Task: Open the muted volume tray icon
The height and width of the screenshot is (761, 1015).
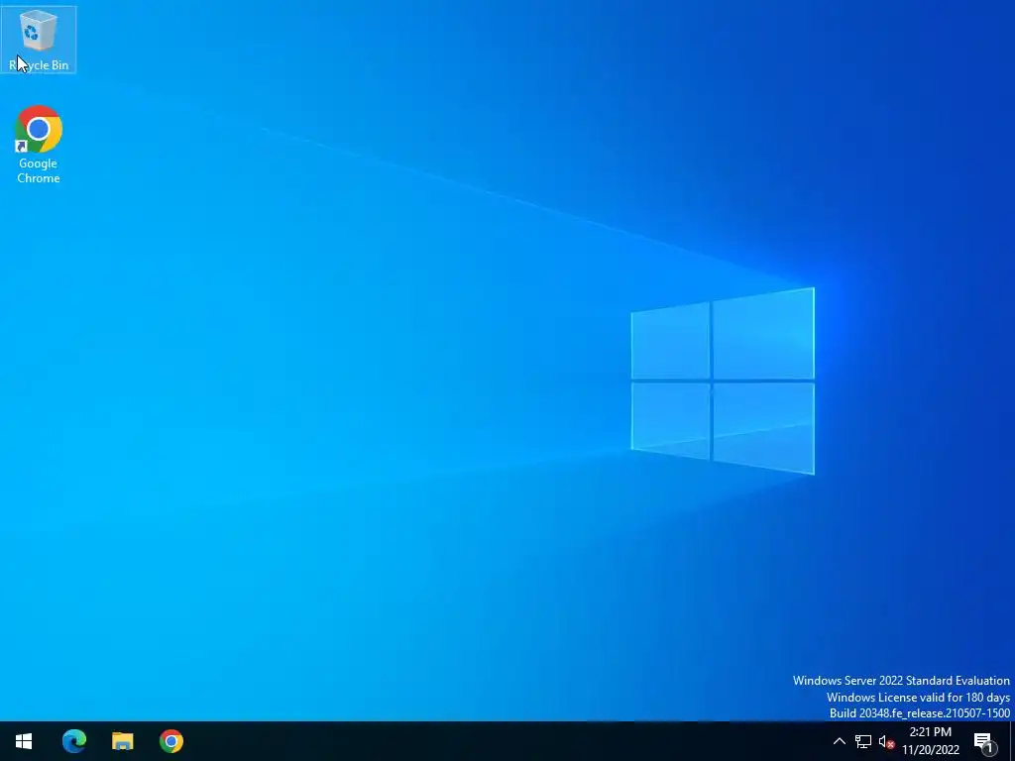Action: (x=886, y=741)
